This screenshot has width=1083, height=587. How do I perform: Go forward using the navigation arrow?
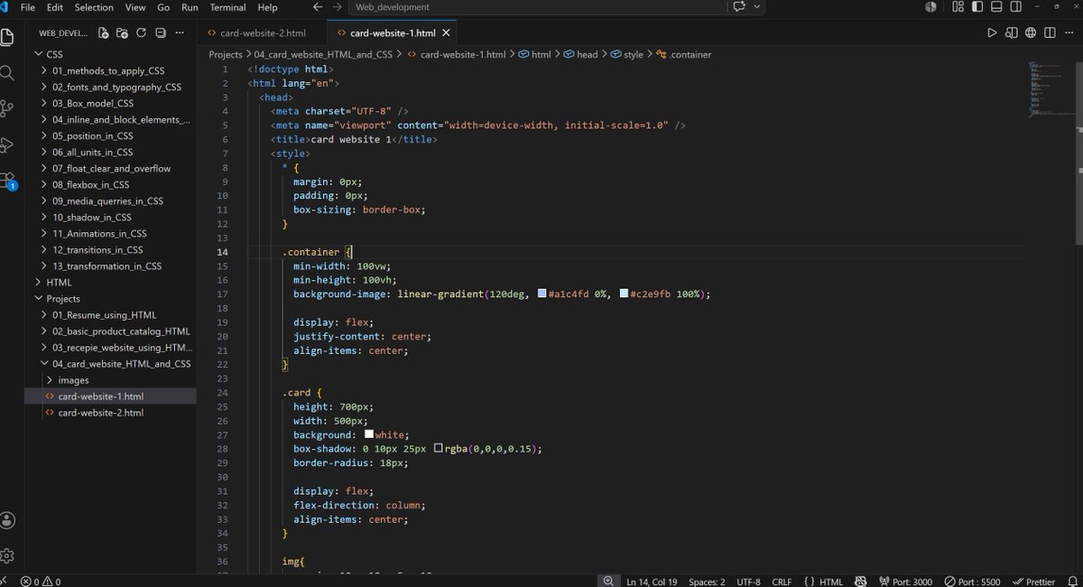337,7
